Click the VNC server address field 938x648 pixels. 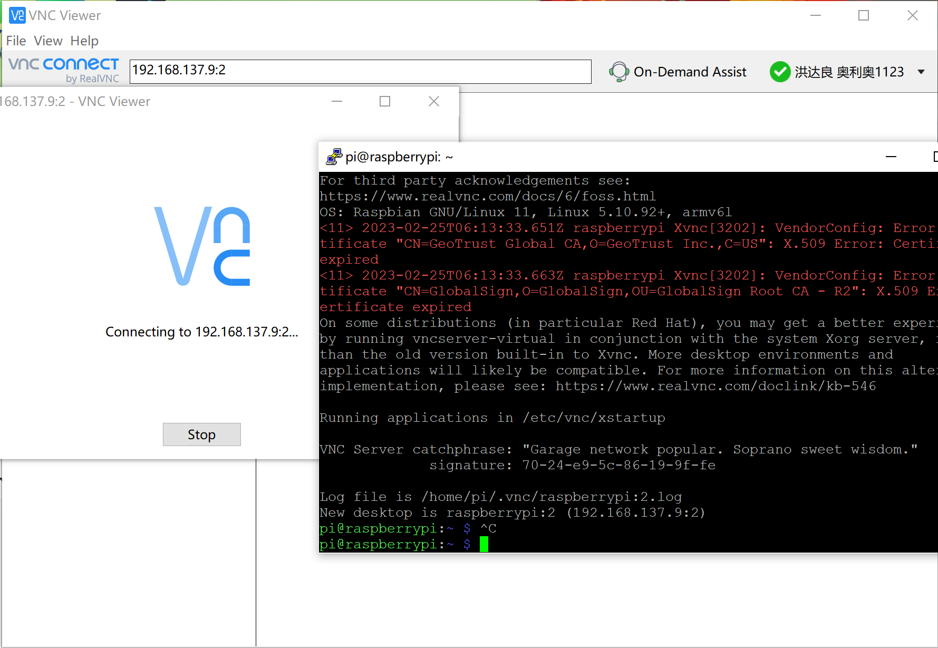coord(360,71)
